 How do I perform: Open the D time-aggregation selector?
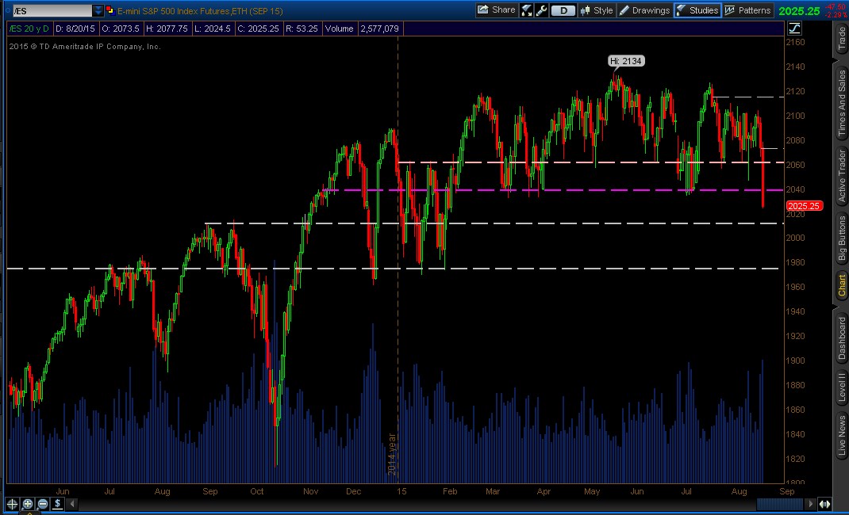pyautogui.click(x=563, y=10)
